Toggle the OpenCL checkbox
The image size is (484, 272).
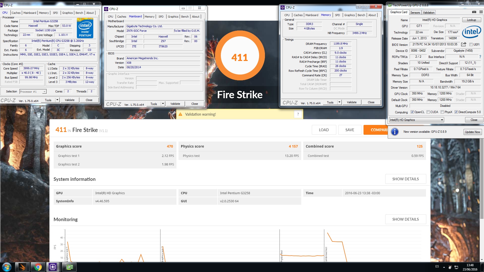pos(412,112)
